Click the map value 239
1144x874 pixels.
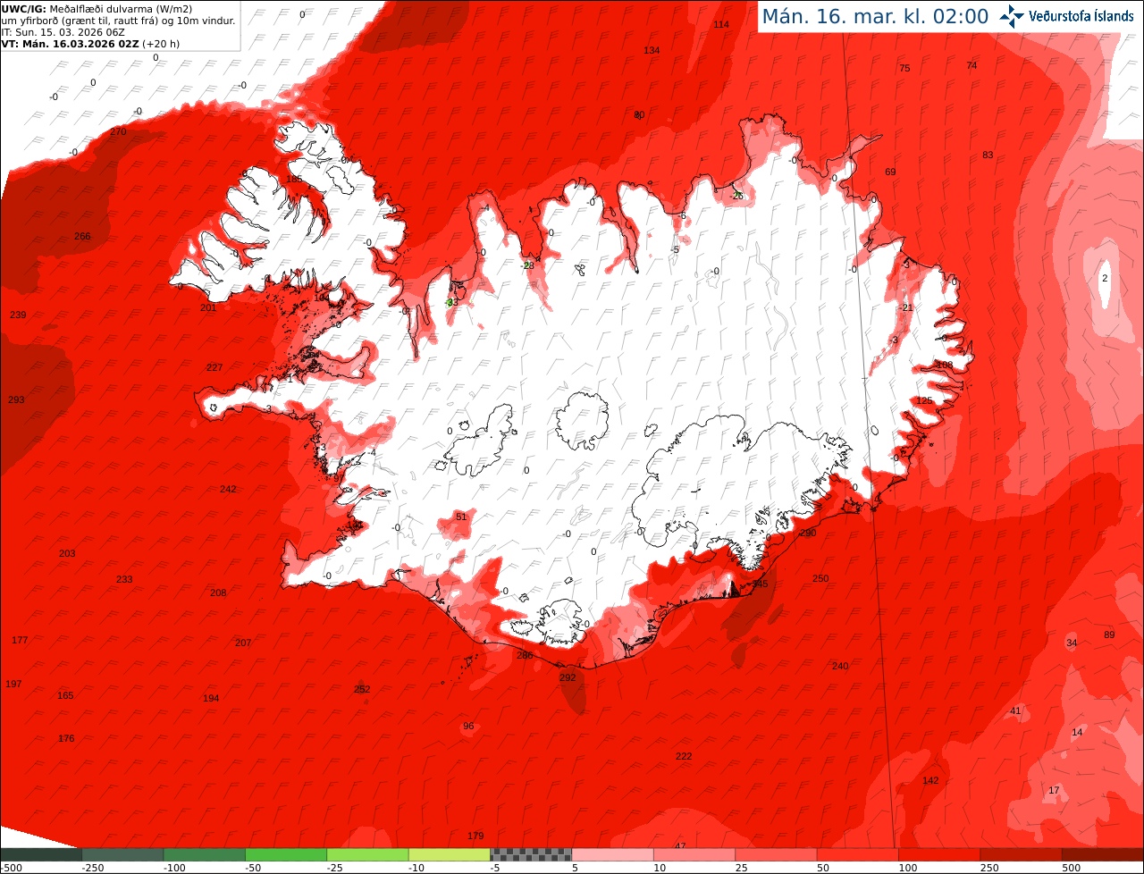point(18,315)
